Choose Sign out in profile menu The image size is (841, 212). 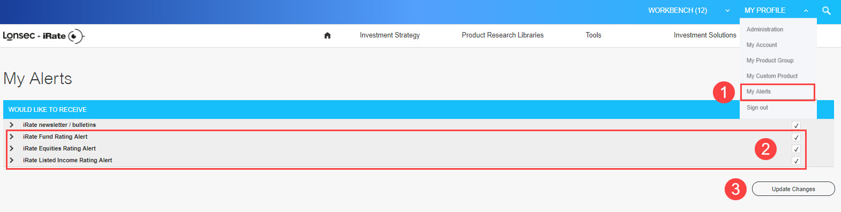pyautogui.click(x=757, y=108)
